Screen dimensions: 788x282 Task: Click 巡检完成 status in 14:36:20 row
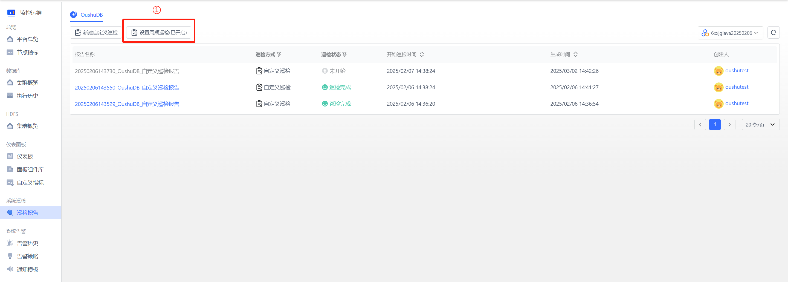337,104
